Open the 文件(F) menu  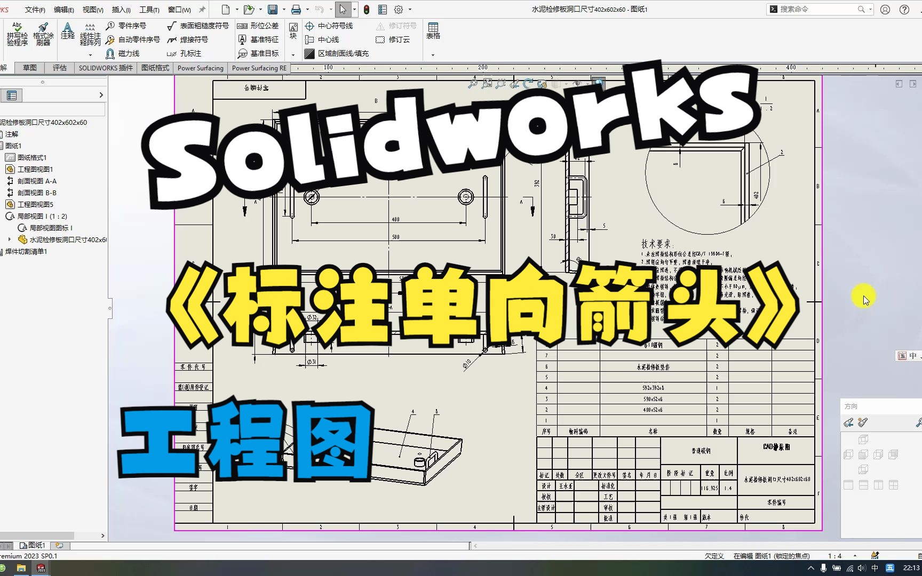coord(35,10)
